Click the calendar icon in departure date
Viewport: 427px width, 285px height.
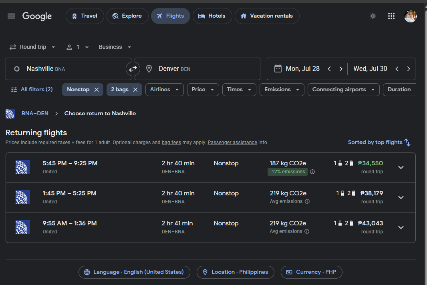coord(278,68)
